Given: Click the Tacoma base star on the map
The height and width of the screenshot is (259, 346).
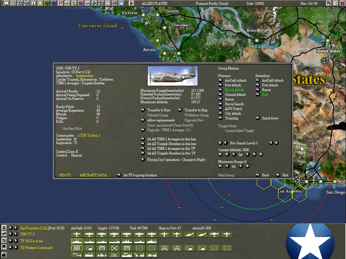Looking at the screenshot, I should point(165,28).
